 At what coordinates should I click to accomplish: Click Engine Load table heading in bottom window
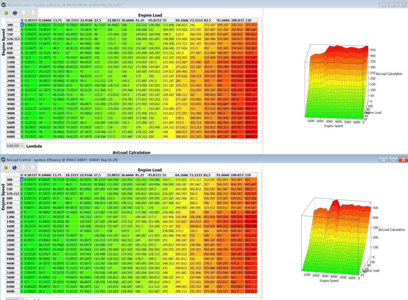point(150,171)
